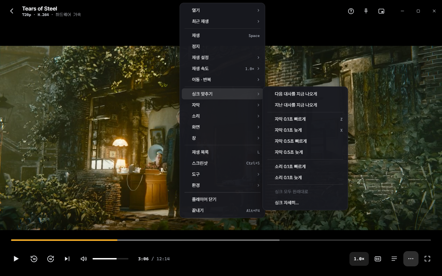The height and width of the screenshot is (276, 442).
Task: Open the 화면 submenu
Action: tap(222, 127)
